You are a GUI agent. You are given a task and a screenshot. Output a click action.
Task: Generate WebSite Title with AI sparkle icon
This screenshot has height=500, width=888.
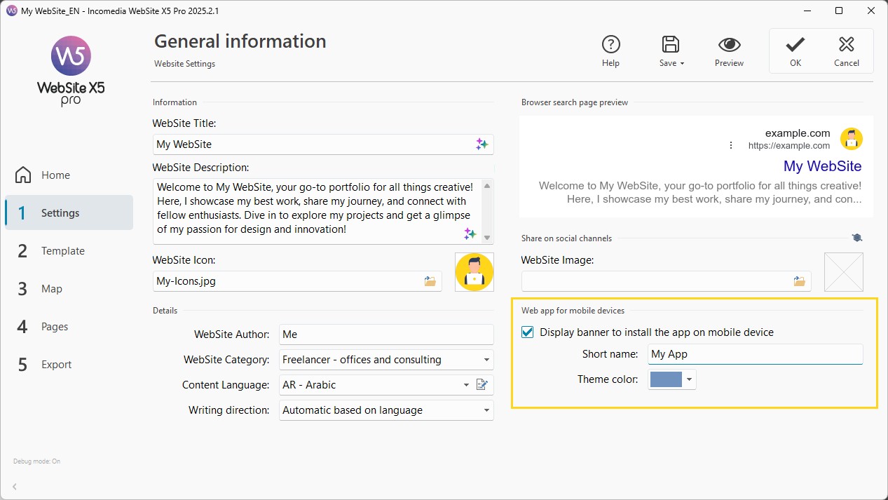(x=482, y=144)
